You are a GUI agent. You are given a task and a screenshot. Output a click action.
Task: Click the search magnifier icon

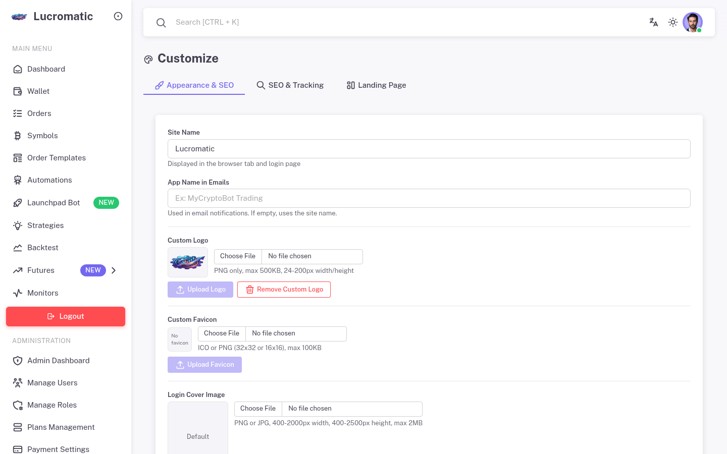coord(161,23)
